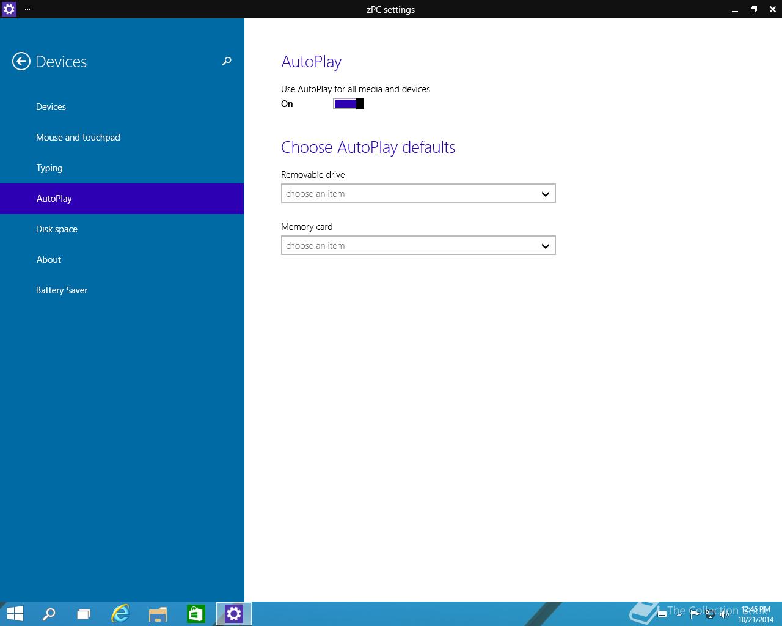
Task: Open the touch keyboard tray icon
Action: click(x=662, y=614)
